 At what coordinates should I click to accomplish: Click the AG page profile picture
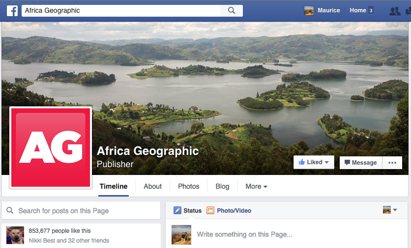51,148
